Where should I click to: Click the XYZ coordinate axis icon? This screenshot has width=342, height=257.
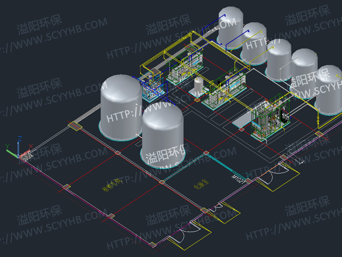coord(19,147)
